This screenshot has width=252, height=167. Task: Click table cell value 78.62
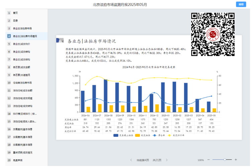click(x=97, y=131)
